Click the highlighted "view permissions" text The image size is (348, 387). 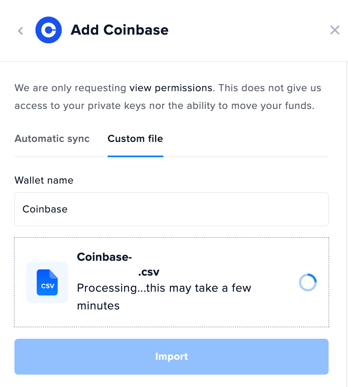click(171, 88)
